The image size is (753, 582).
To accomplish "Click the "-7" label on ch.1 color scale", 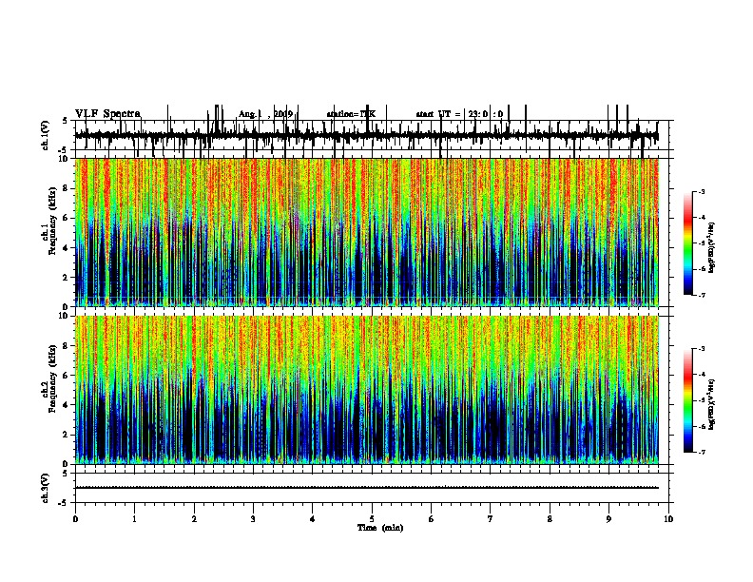I will 701,295.
